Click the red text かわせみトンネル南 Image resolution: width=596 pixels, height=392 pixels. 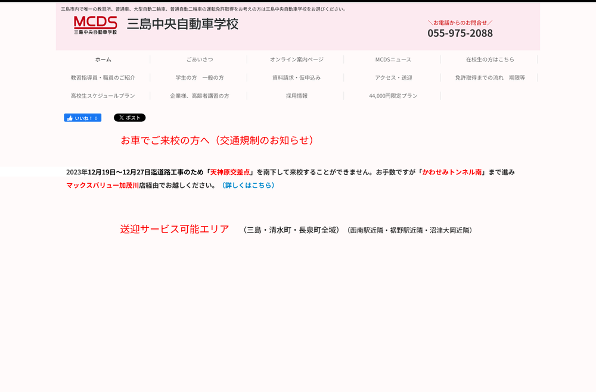(452, 172)
